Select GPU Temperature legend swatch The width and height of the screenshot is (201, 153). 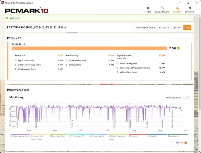(99, 134)
